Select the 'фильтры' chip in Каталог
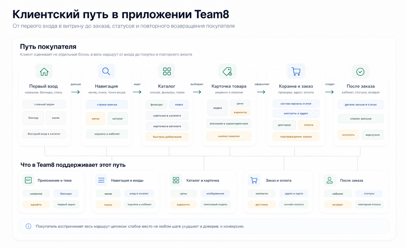 click(156, 105)
